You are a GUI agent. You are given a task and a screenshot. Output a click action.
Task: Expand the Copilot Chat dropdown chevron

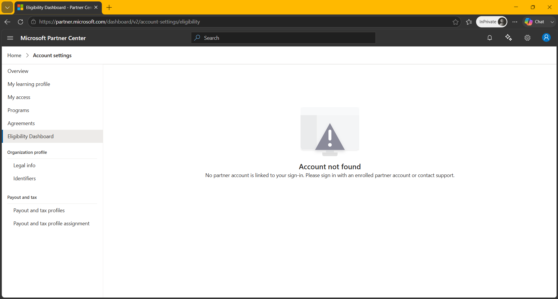pos(552,22)
